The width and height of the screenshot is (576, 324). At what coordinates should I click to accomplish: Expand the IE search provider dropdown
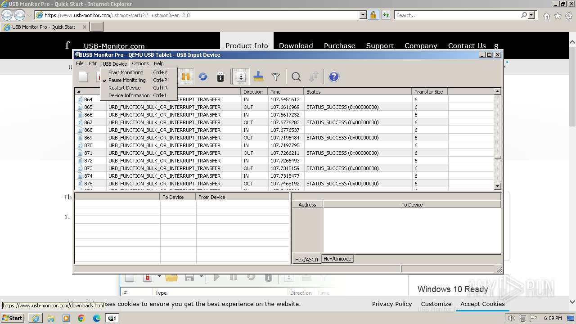coord(531,15)
